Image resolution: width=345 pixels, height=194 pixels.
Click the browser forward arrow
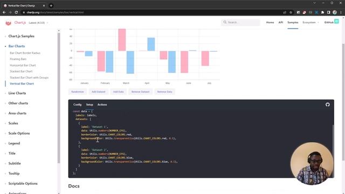coord(10,12)
